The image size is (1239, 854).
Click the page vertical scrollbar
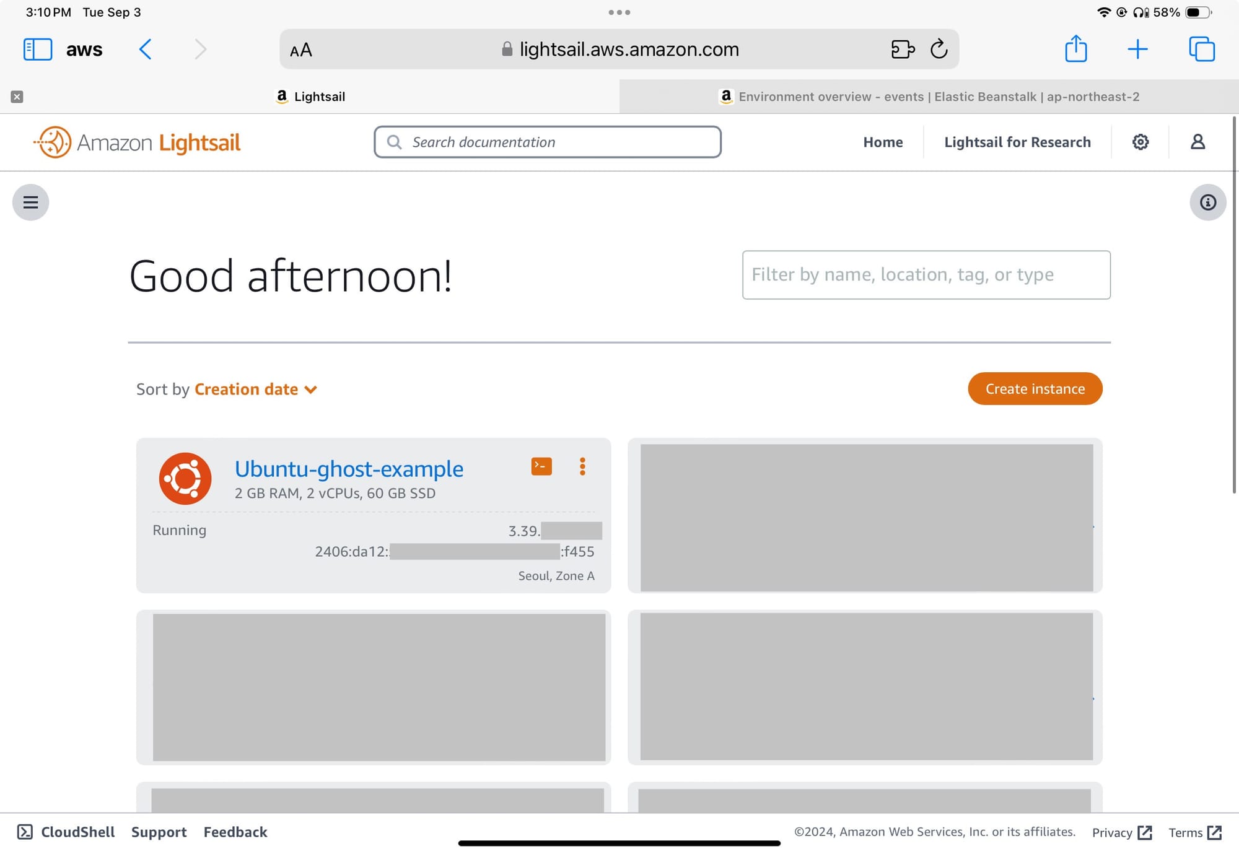click(x=1235, y=305)
